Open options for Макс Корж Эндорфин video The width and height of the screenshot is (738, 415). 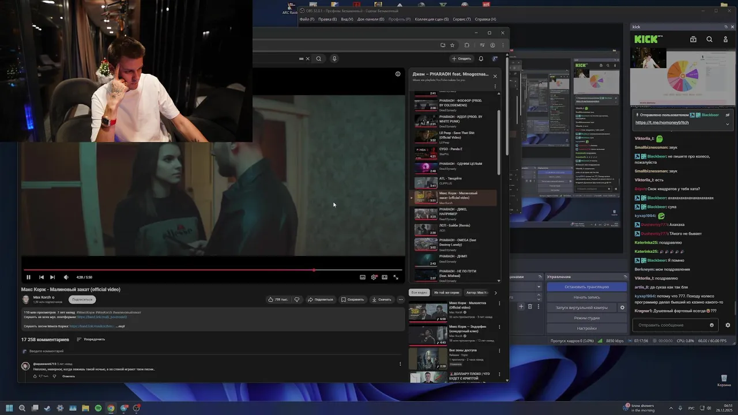499,327
